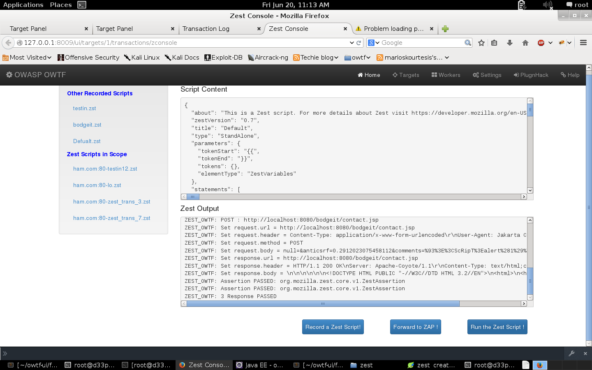Open the URL history dropdown arrow
The image size is (592, 370).
click(352, 43)
